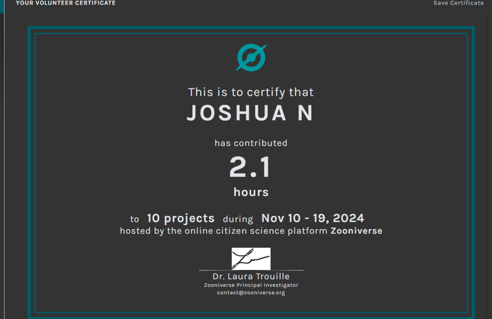Click the '2.1' hours value
Image resolution: width=492 pixels, height=319 pixels.
[251, 167]
